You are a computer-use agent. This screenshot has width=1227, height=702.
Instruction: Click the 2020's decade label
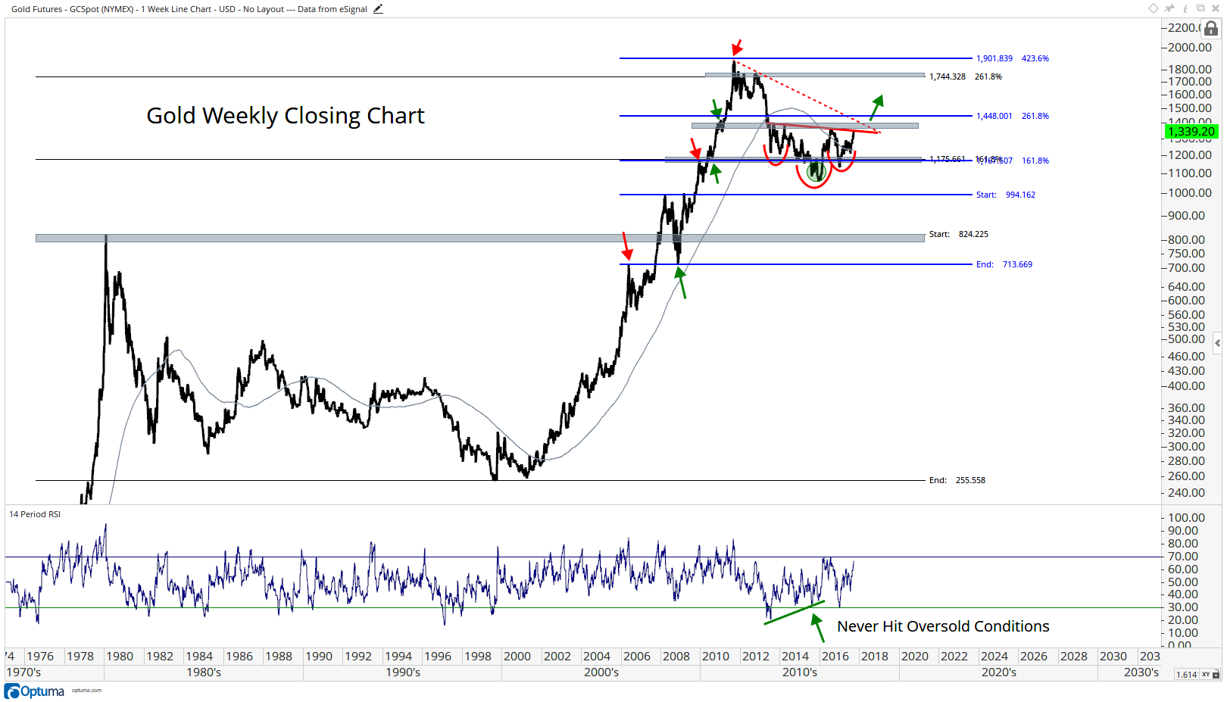(999, 672)
